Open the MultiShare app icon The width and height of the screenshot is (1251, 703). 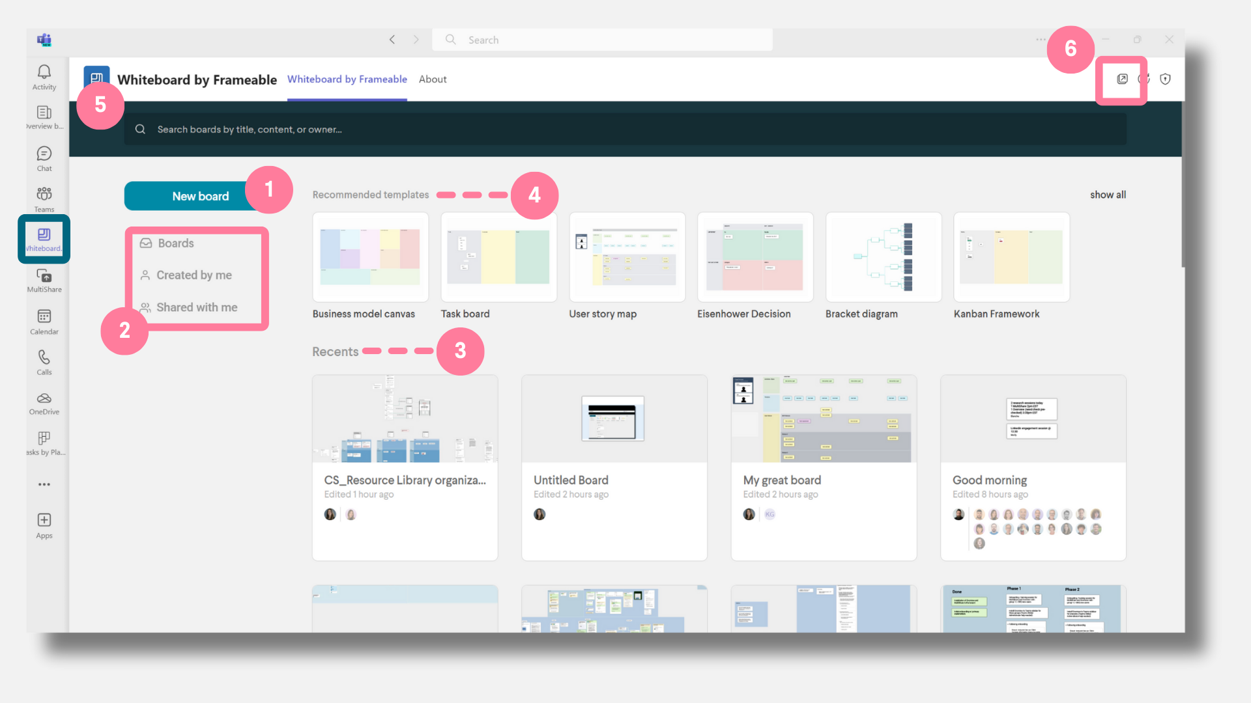click(44, 280)
